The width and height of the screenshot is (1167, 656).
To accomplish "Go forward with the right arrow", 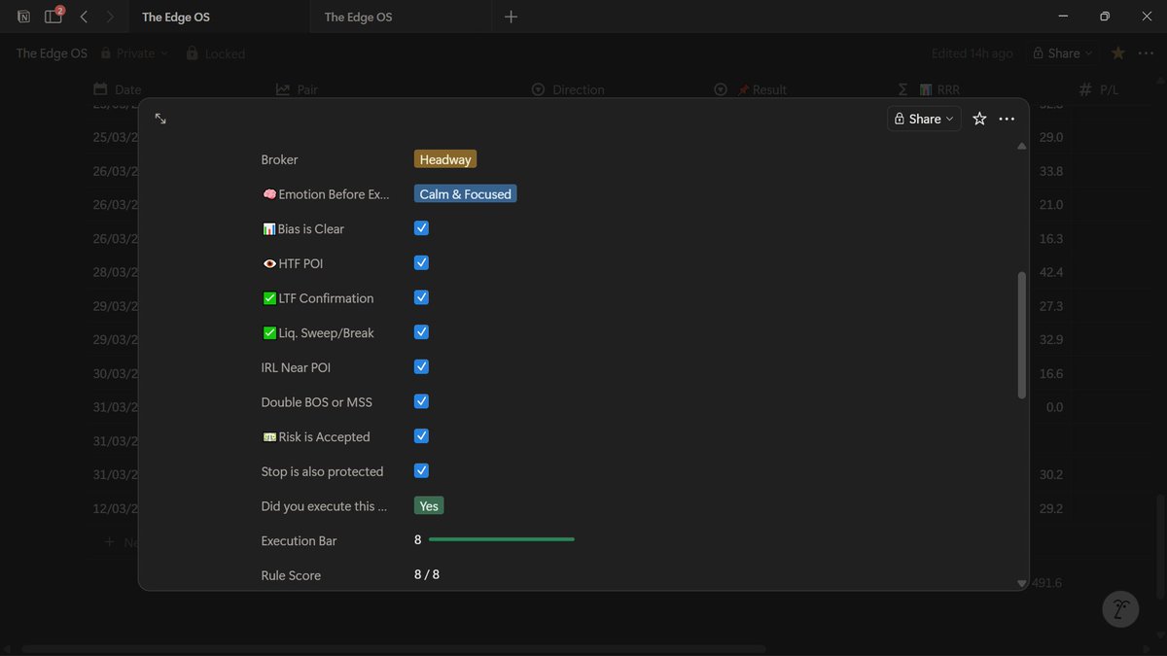I will click(110, 17).
